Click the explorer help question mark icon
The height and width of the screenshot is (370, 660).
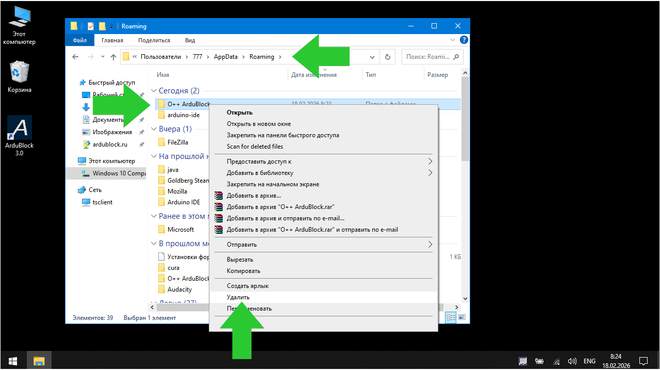click(464, 40)
